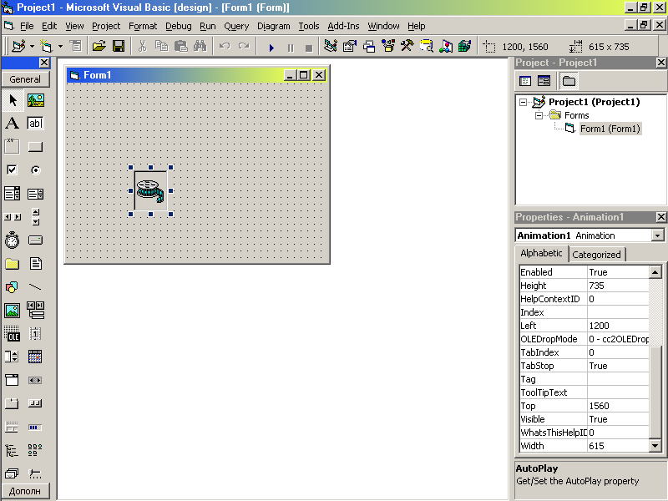Click the General toolbox tab button

click(x=25, y=79)
